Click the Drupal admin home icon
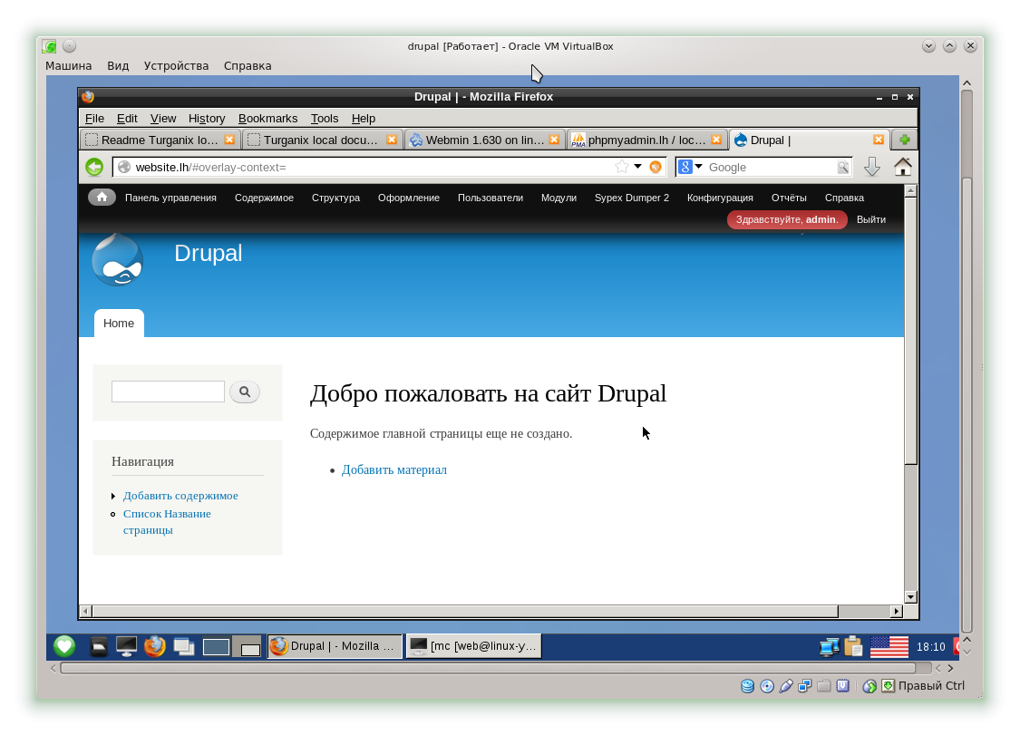Screen dimensions: 1020x735 pyautogui.click(x=102, y=197)
